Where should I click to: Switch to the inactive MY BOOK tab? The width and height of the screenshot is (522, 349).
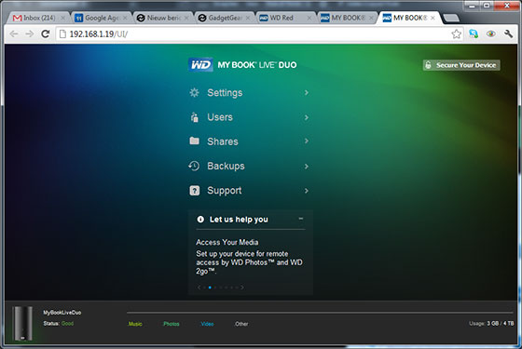pyautogui.click(x=348, y=18)
